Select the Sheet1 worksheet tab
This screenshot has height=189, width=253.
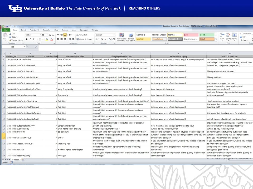(16, 160)
